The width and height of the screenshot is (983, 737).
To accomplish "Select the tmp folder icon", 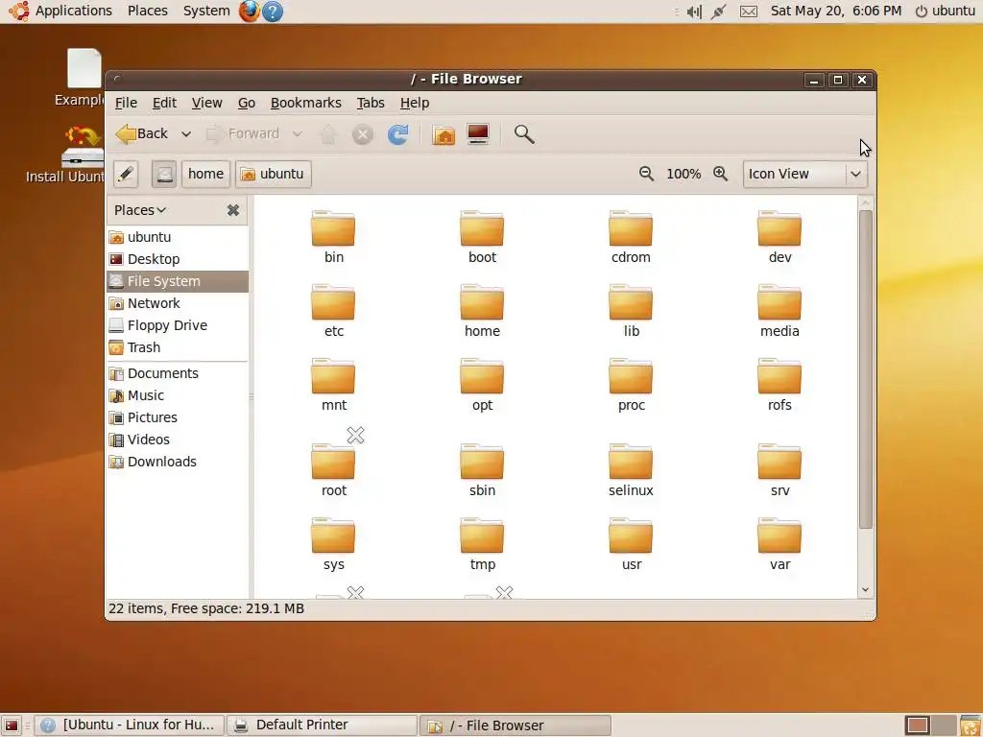I will 482,535.
